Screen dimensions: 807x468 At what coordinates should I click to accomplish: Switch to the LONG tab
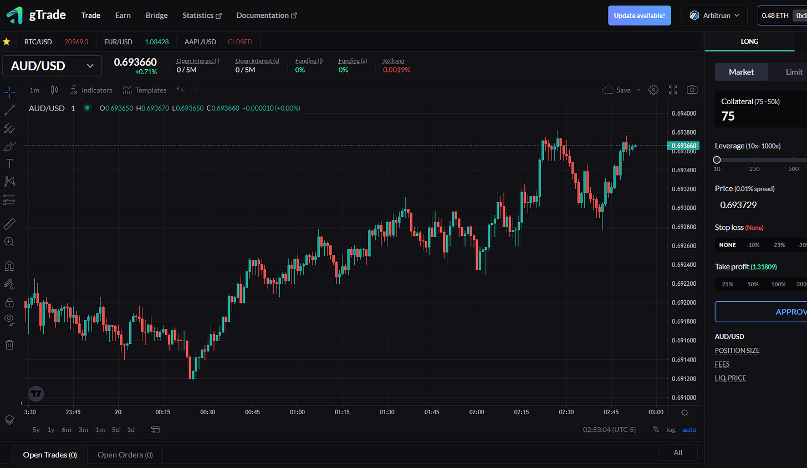(749, 42)
